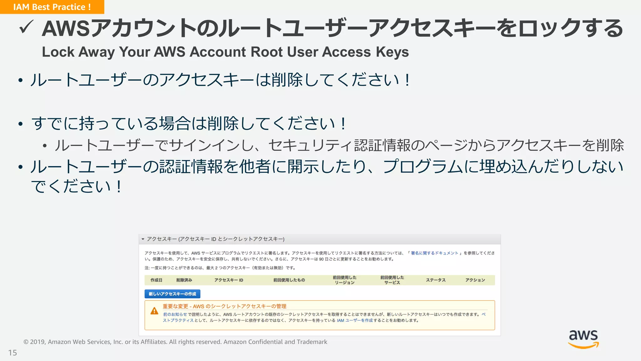Click the 新しいアクセスキーの作成 button

click(x=172, y=294)
